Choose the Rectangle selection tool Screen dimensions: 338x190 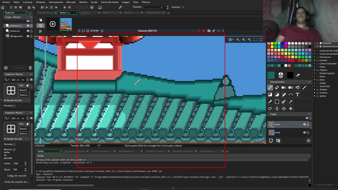click(277, 102)
